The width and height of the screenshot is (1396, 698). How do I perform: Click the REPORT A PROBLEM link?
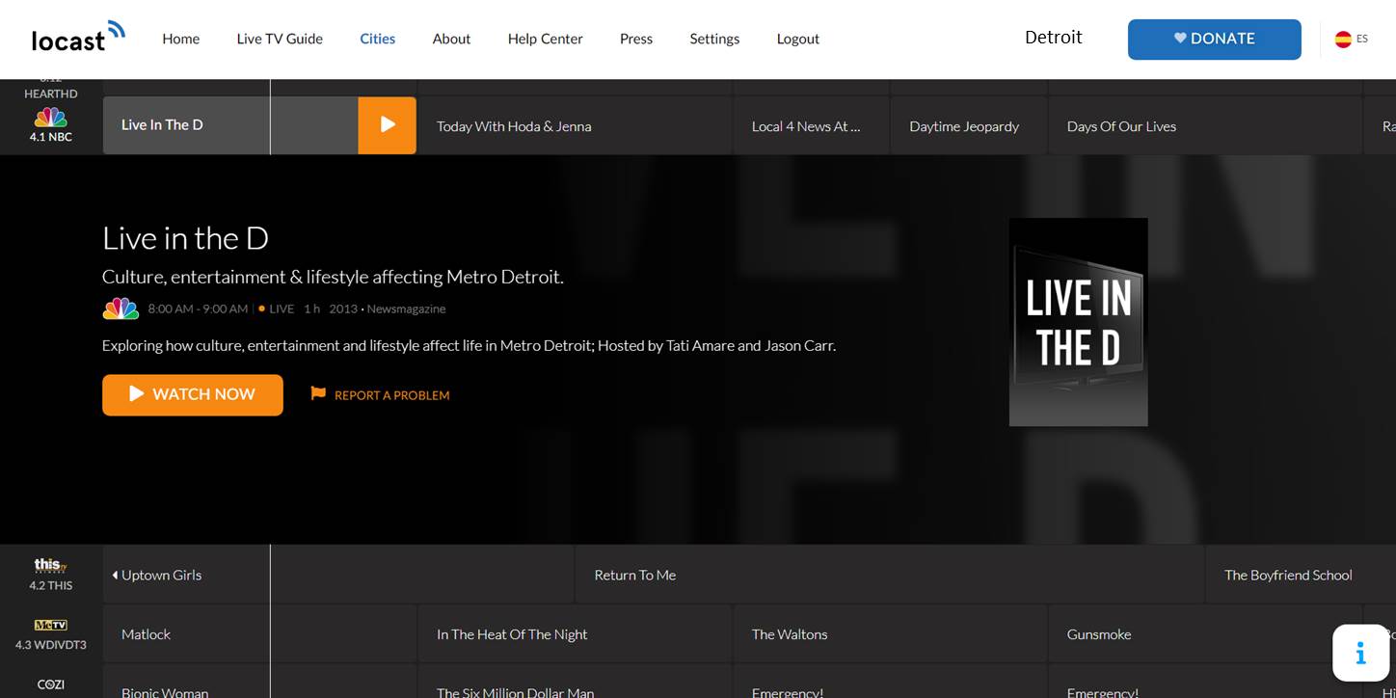coord(392,395)
